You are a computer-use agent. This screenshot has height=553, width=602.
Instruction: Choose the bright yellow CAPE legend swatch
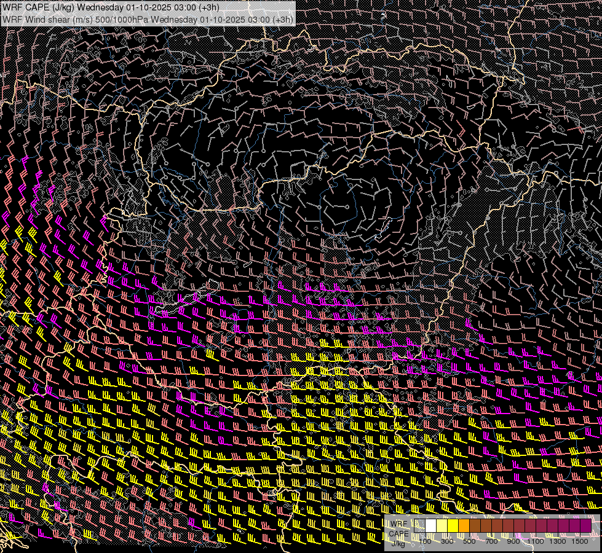coord(453,526)
